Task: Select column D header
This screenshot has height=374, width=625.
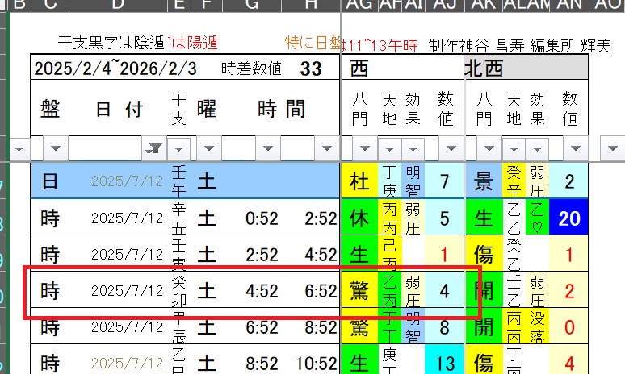Action: point(118,7)
